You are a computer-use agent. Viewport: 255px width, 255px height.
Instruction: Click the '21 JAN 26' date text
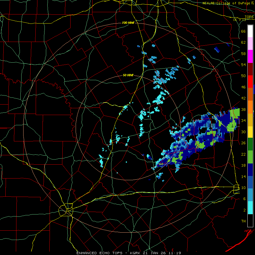pyautogui.click(x=155, y=253)
